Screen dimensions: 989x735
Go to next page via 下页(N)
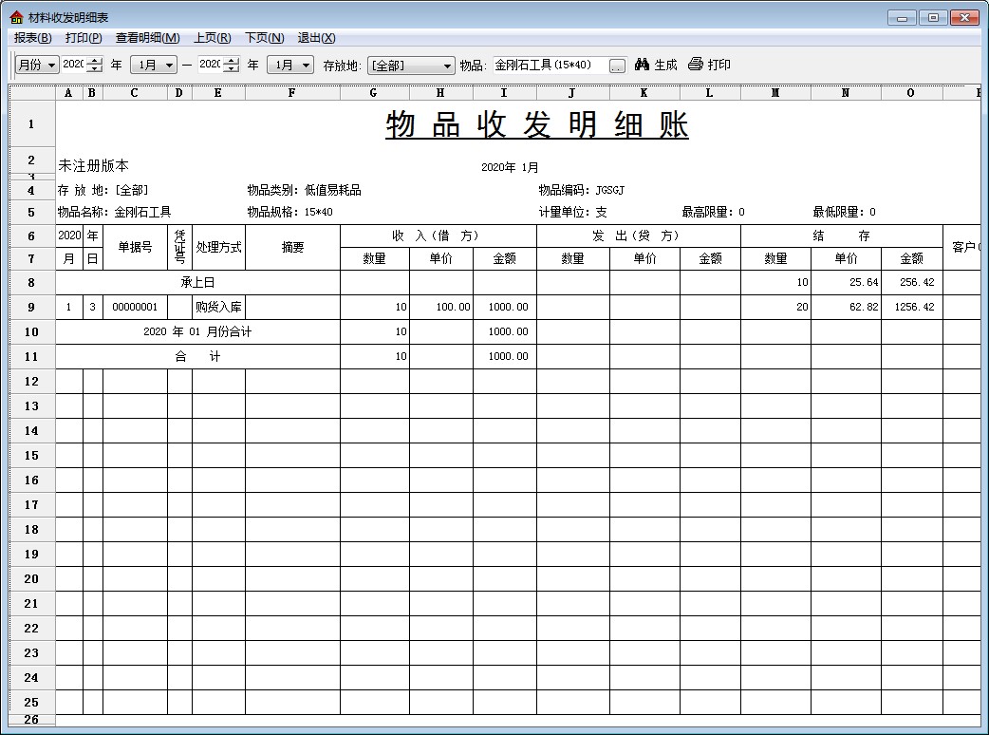pos(264,38)
